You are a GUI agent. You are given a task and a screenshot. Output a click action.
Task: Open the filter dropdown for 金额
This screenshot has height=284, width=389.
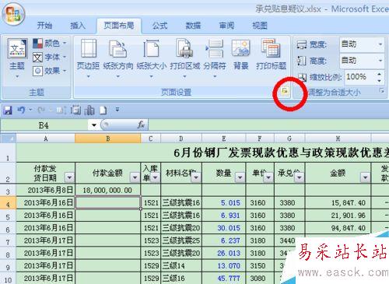click(x=365, y=177)
